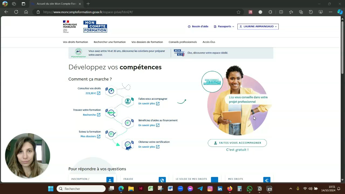Open Accès Élus menu item

pos(209,42)
